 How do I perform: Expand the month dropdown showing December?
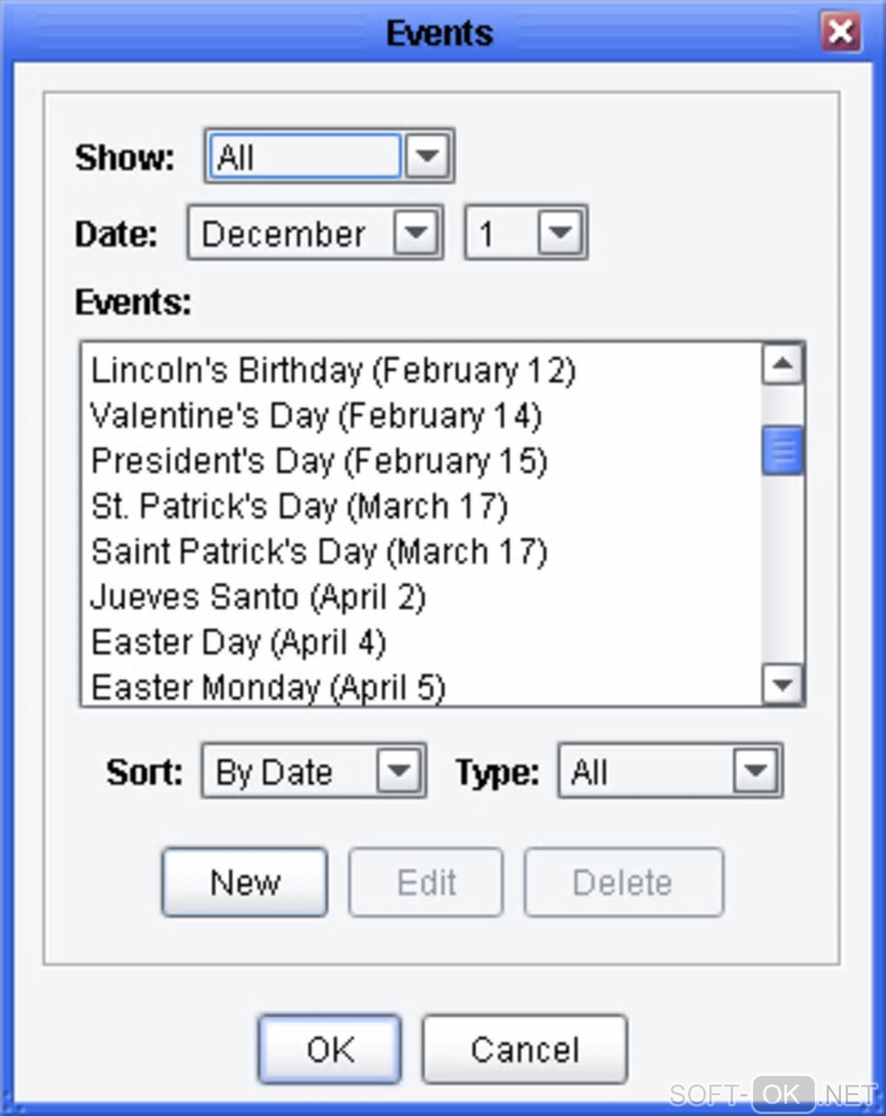pos(415,233)
